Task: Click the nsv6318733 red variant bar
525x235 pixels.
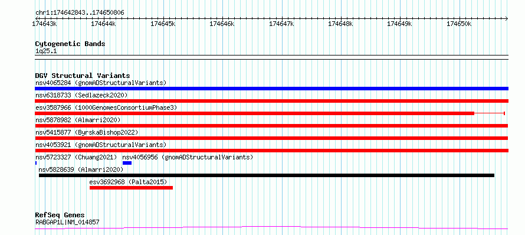Action: (x=271, y=101)
